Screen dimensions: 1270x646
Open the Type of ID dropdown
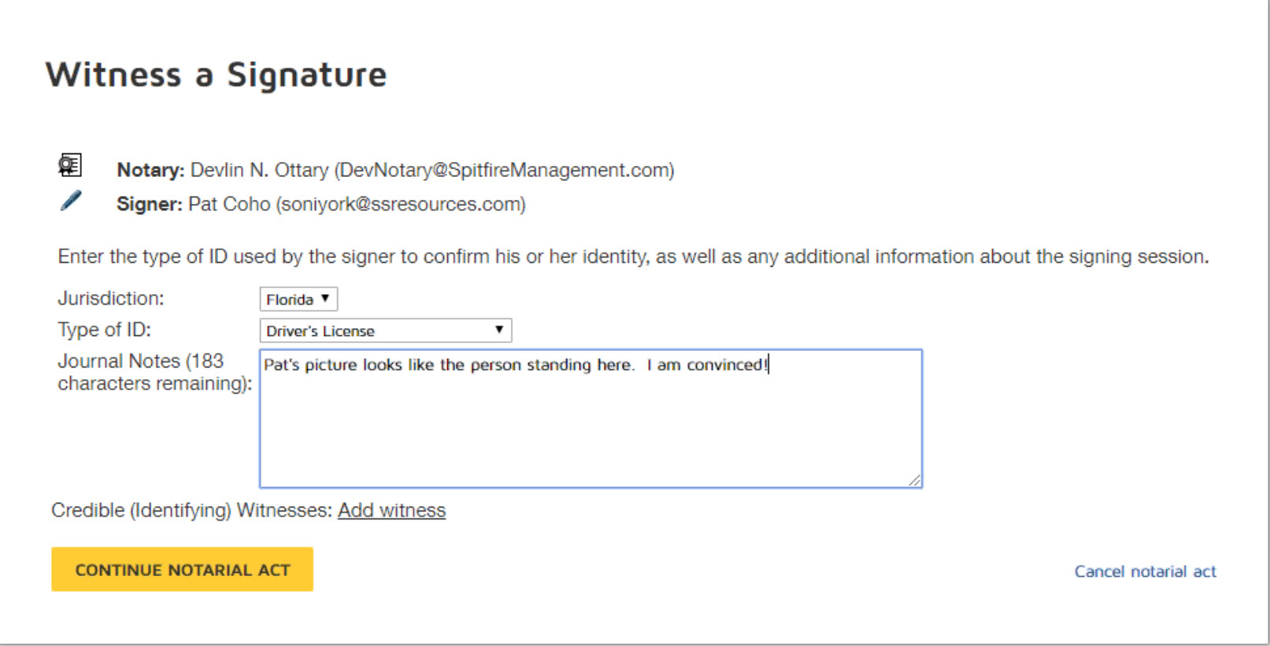[386, 330]
